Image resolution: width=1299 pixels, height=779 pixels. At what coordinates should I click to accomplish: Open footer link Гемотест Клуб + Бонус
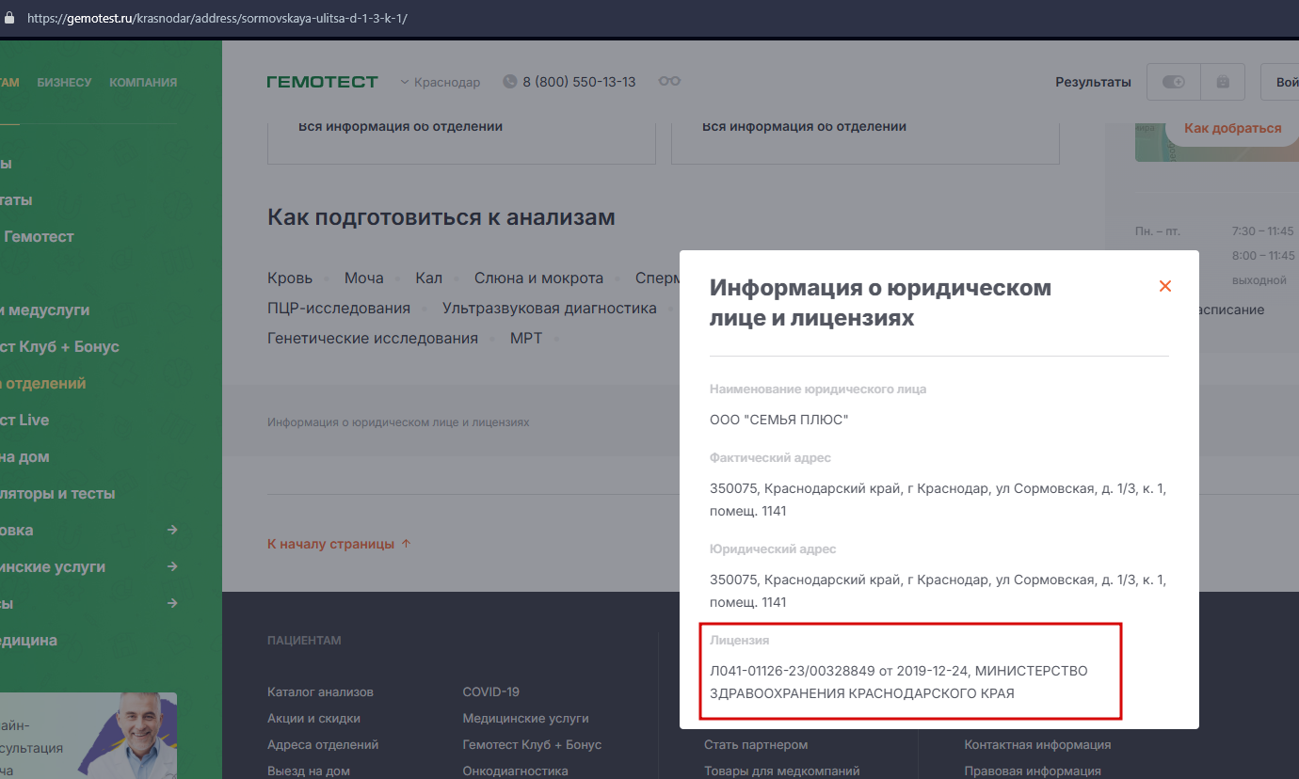(x=532, y=744)
